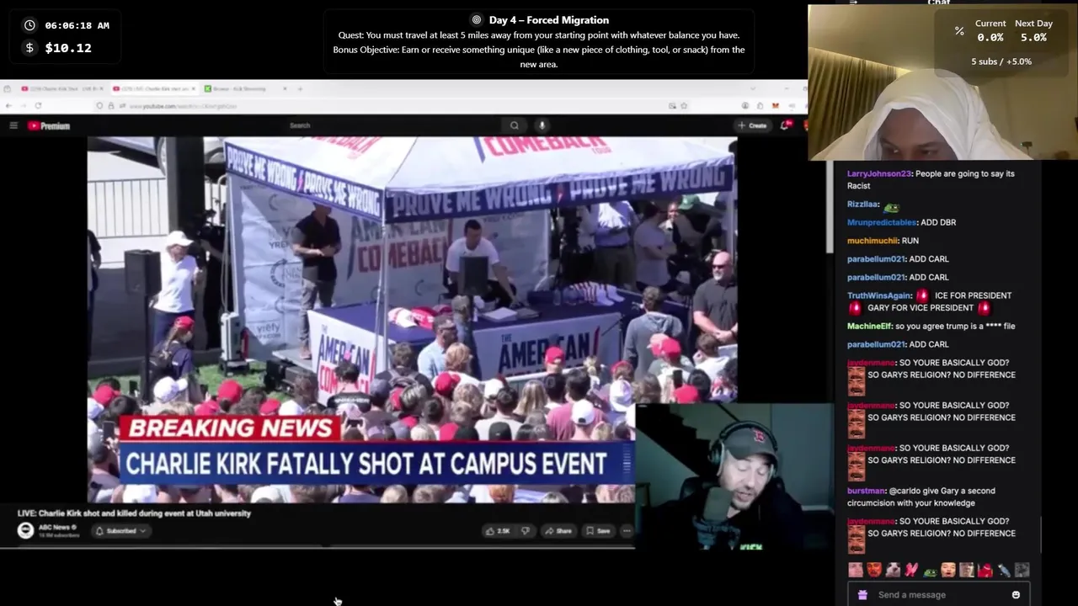Select the red-tinted face quick emote

pos(874,571)
